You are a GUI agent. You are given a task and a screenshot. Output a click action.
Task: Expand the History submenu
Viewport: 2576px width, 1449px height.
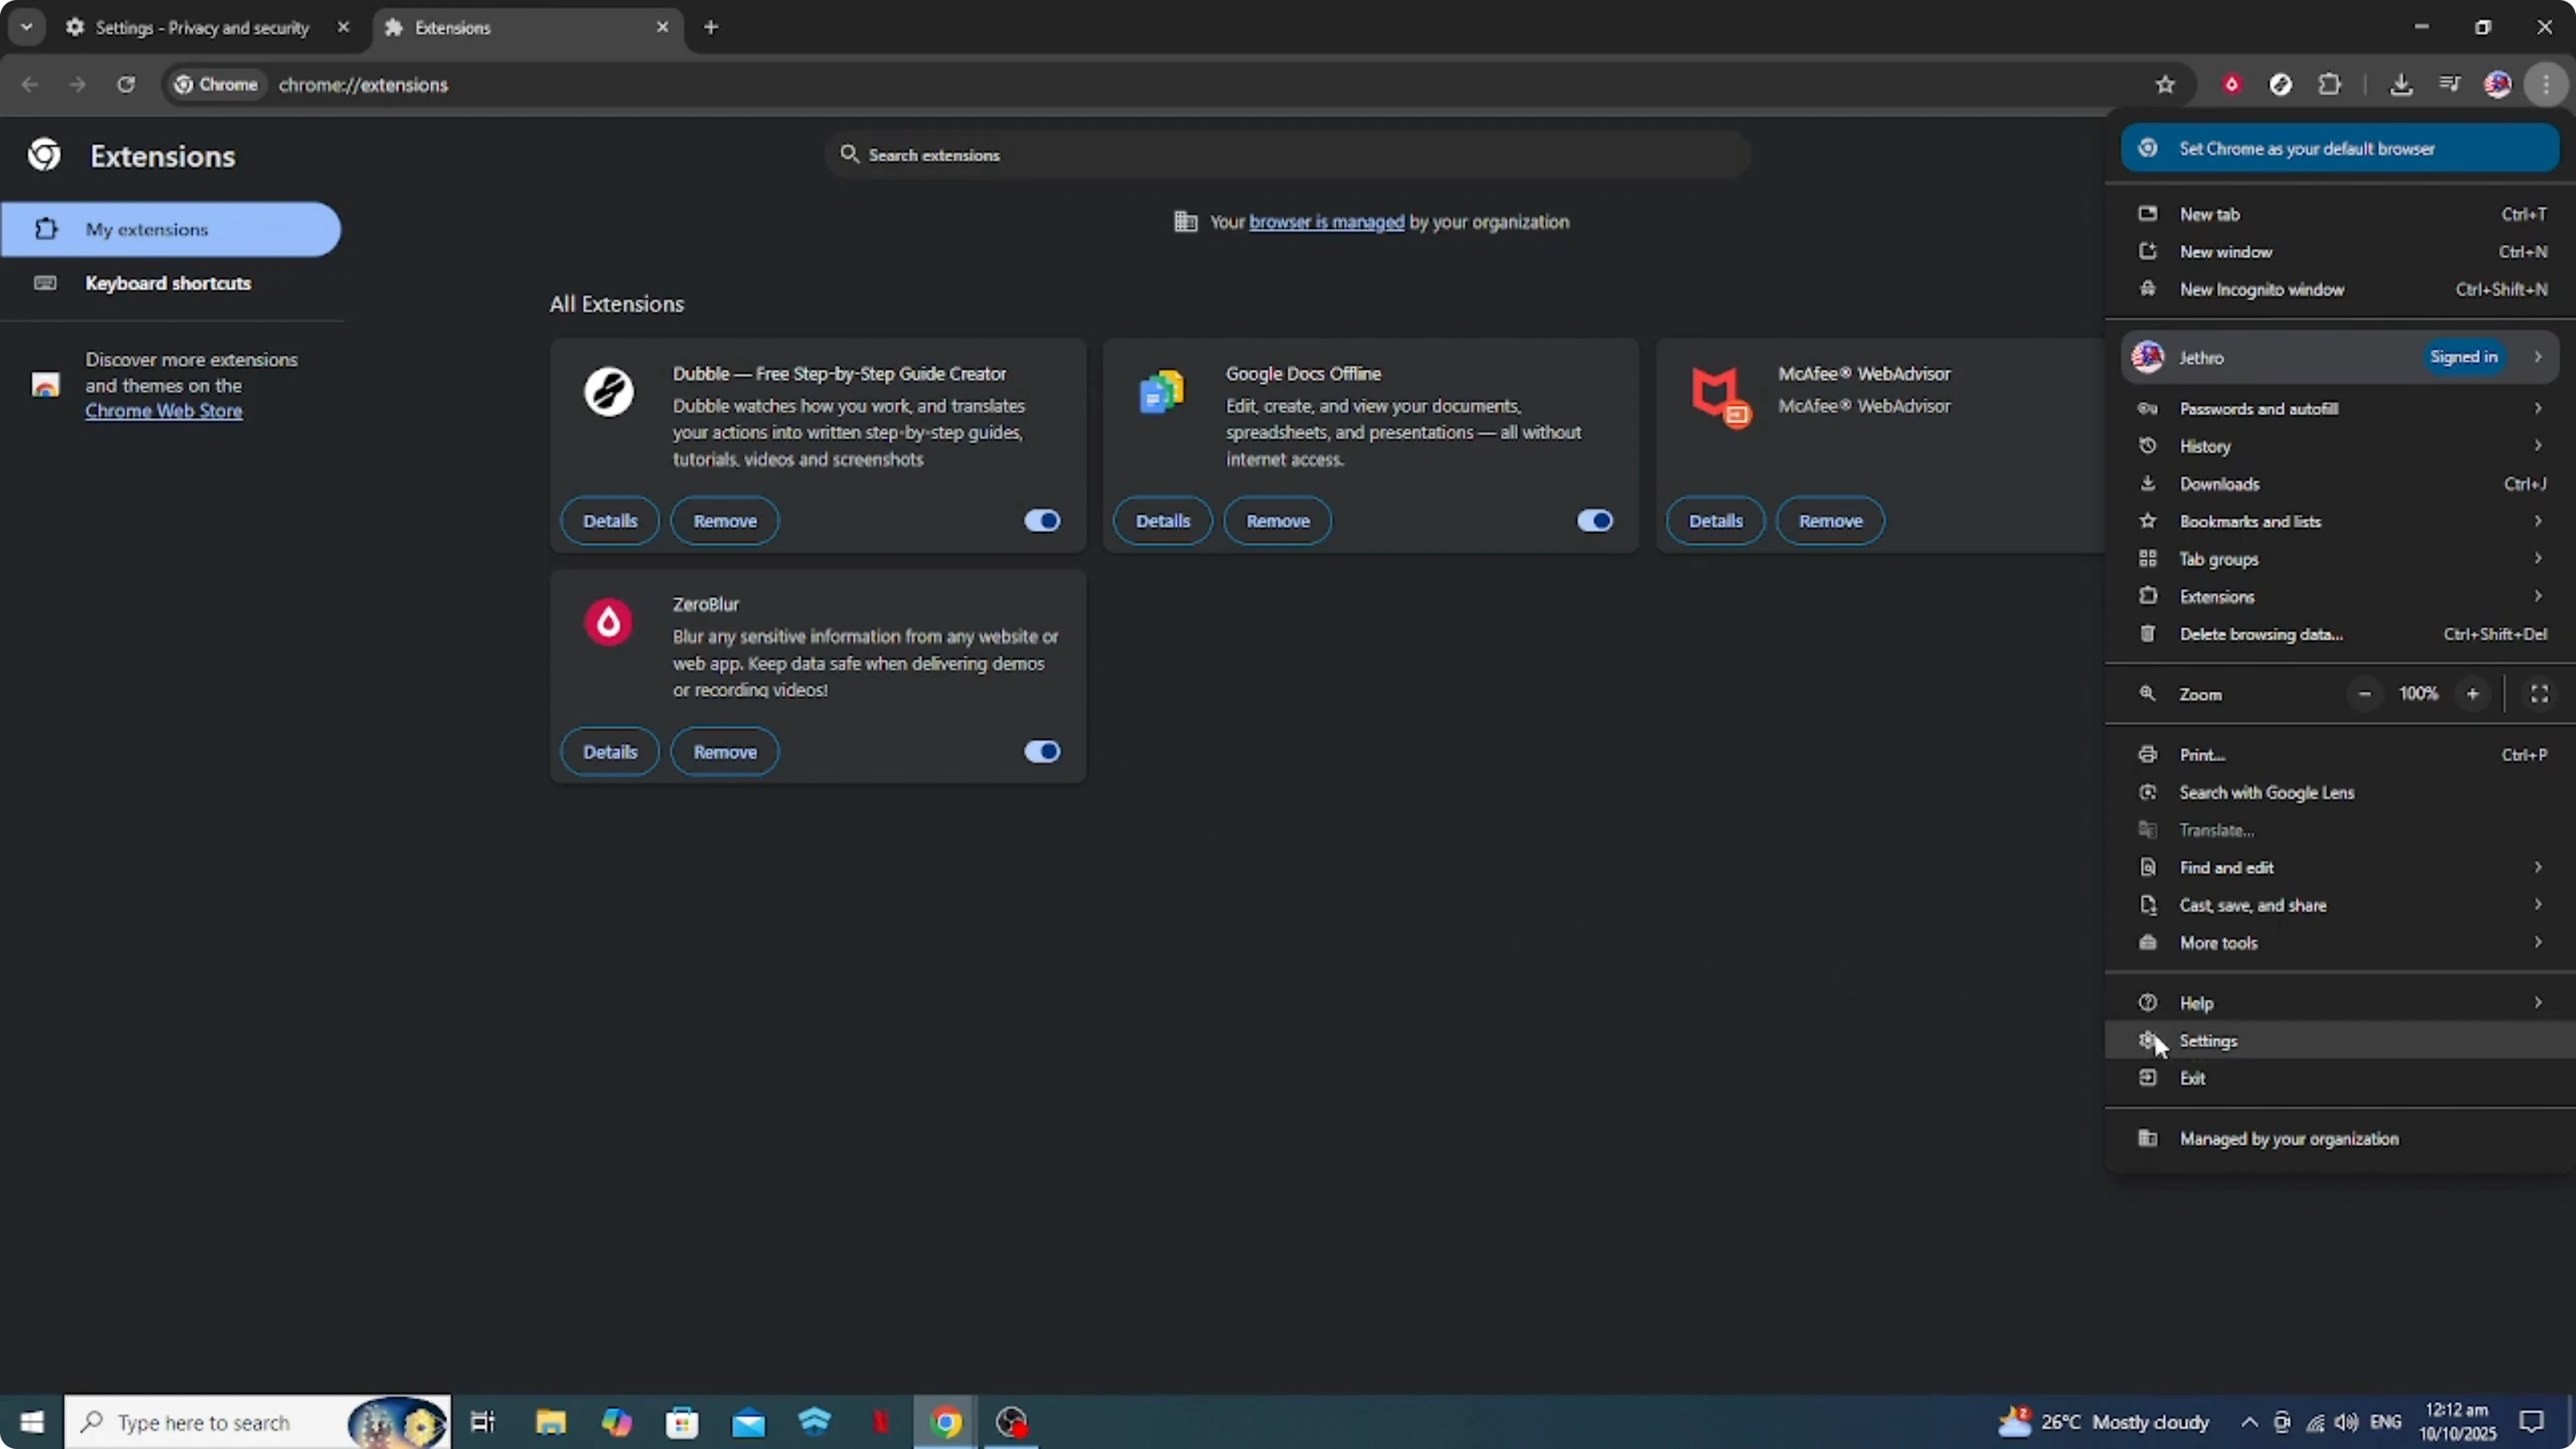[2340, 446]
